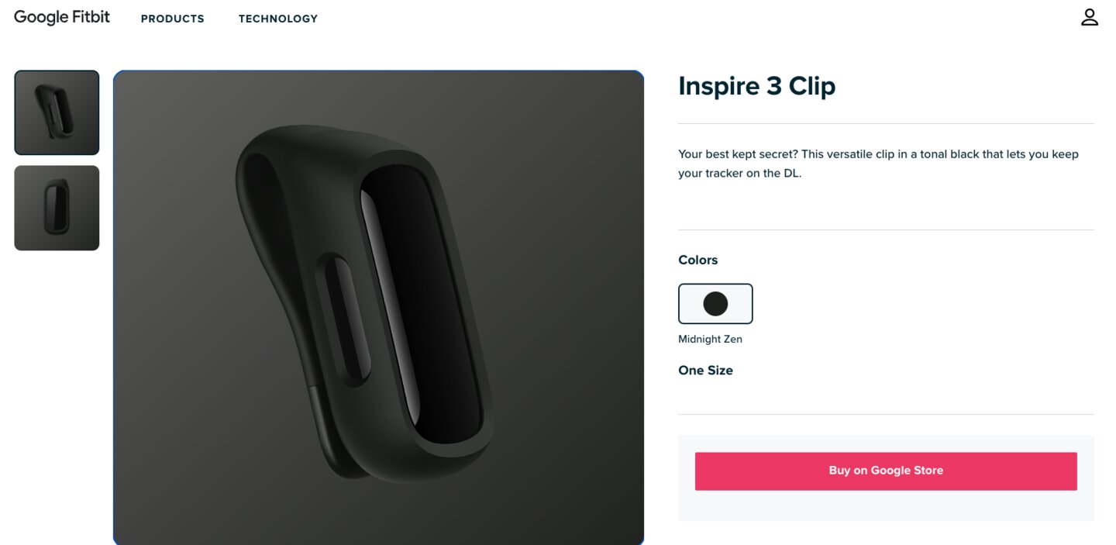The width and height of the screenshot is (1116, 545).
Task: Click the Inspire 3 Clip heading
Action: [x=757, y=86]
